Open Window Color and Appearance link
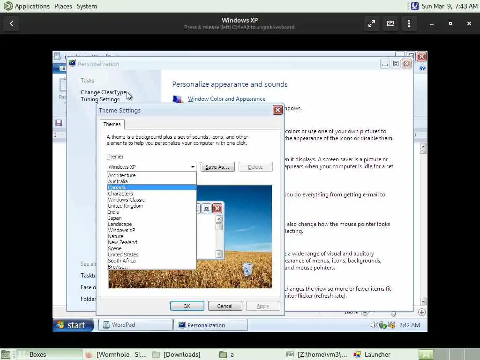The width and height of the screenshot is (480, 360). (226, 99)
